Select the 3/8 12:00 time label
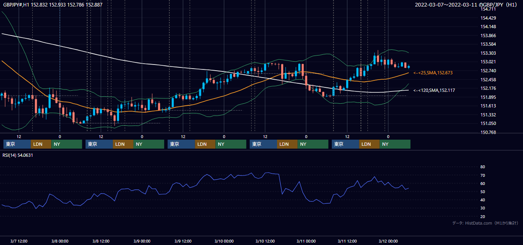 tap(101, 241)
